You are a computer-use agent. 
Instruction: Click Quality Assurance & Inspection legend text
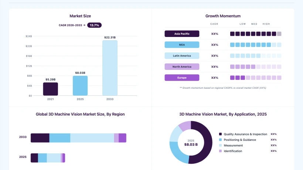pyautogui.click(x=245, y=134)
